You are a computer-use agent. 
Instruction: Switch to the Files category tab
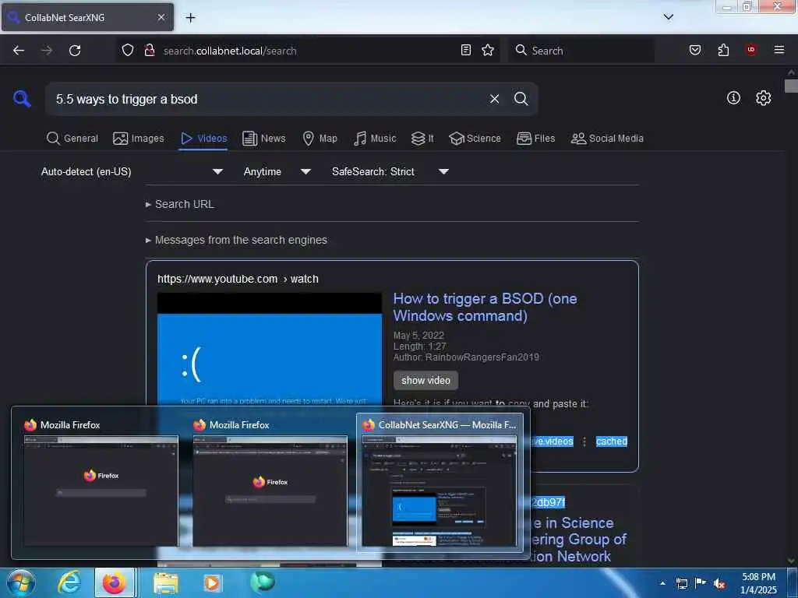535,139
